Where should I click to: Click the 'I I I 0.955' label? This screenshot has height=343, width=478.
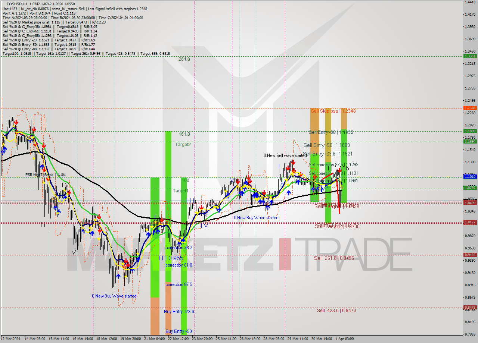(170, 258)
